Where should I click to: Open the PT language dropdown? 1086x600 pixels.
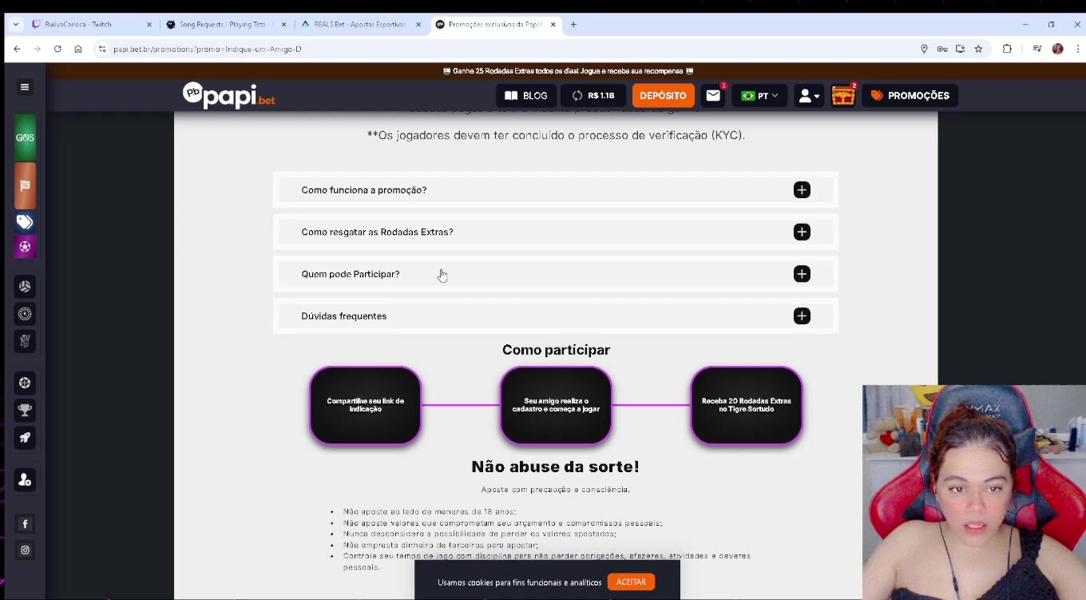click(759, 96)
